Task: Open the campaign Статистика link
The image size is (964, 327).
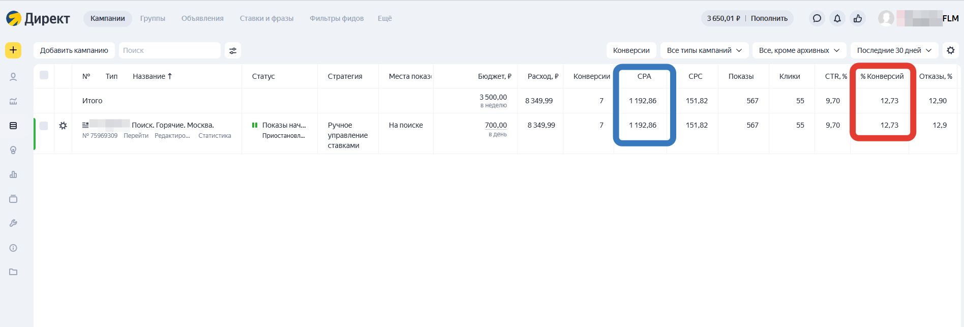Action: [215, 136]
